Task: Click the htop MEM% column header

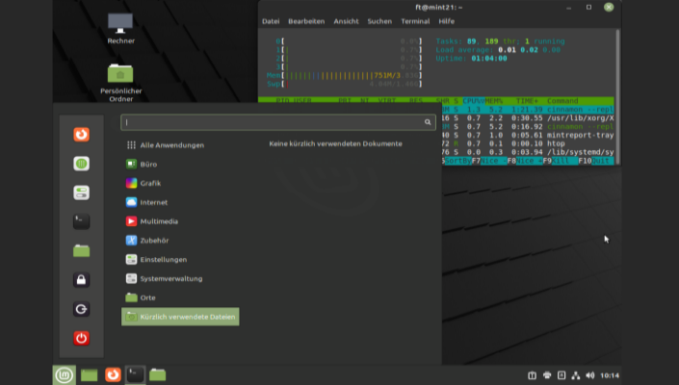Action: [494, 101]
